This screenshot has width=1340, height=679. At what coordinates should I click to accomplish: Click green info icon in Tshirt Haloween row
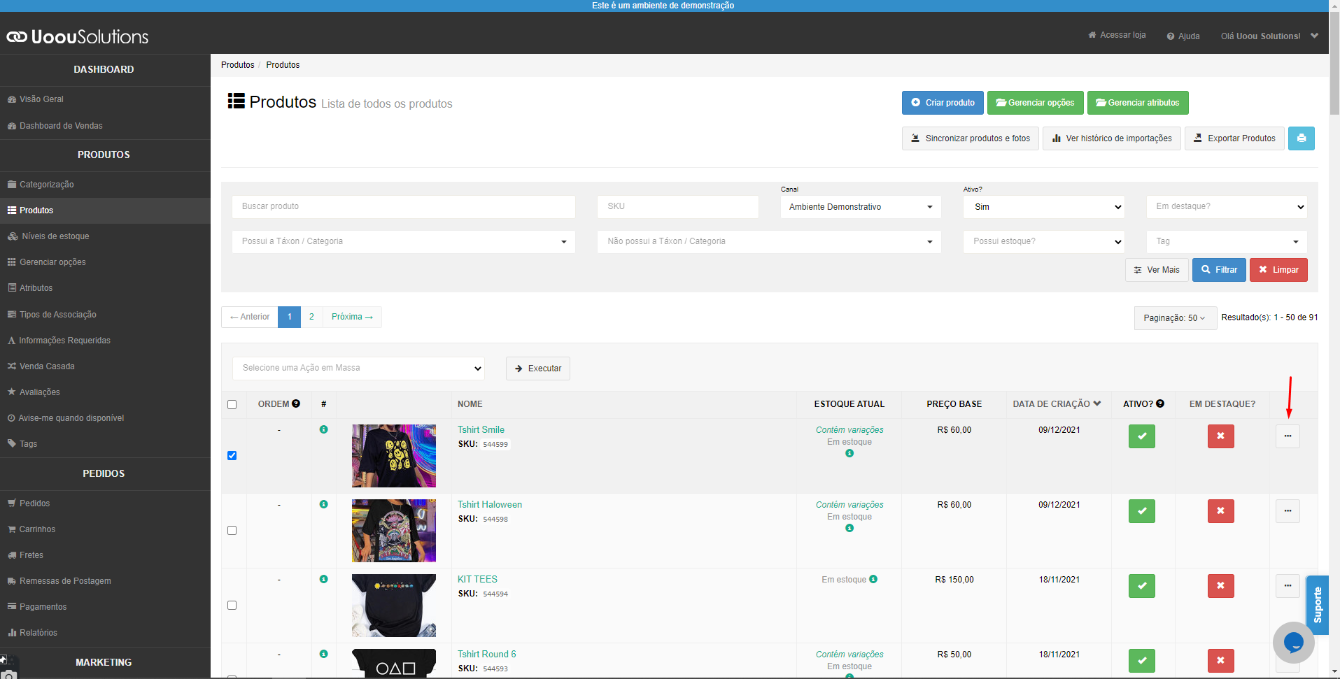click(323, 504)
